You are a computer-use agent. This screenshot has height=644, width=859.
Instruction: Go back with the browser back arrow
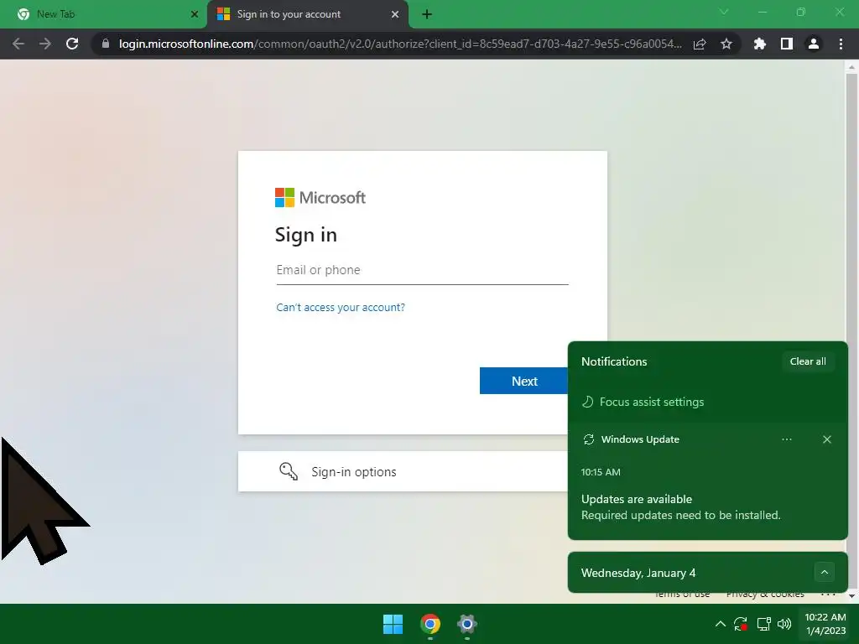tap(18, 44)
